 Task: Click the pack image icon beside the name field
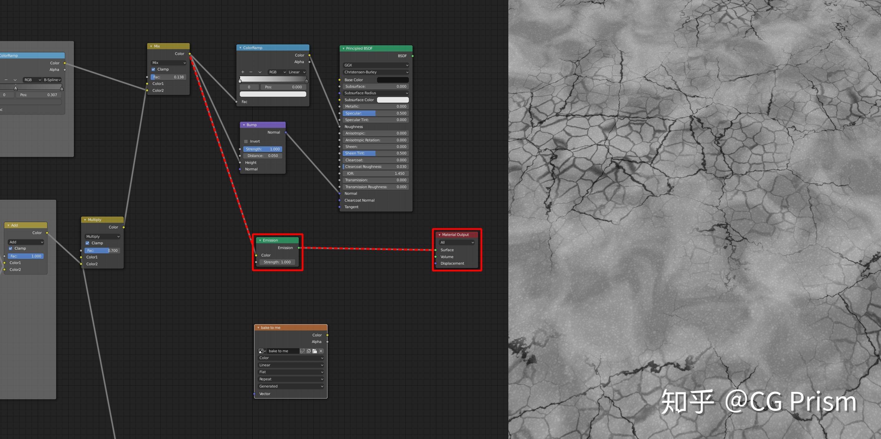pos(302,351)
